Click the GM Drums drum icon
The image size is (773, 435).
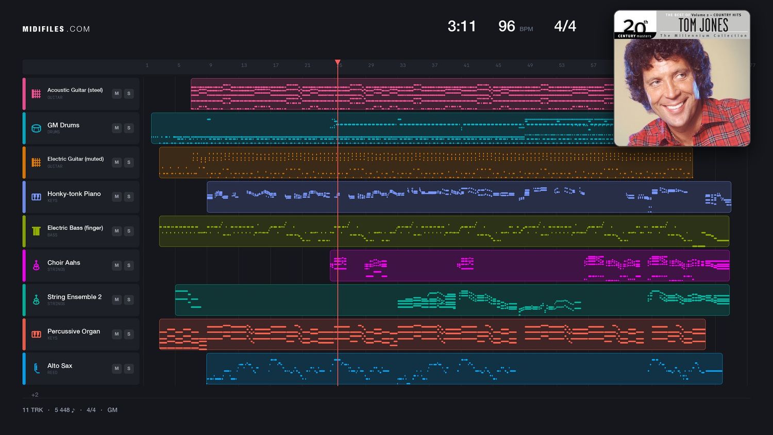(x=36, y=128)
